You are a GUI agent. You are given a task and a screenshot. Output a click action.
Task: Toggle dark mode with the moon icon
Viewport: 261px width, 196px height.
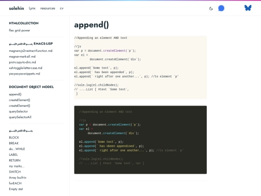tap(211, 9)
